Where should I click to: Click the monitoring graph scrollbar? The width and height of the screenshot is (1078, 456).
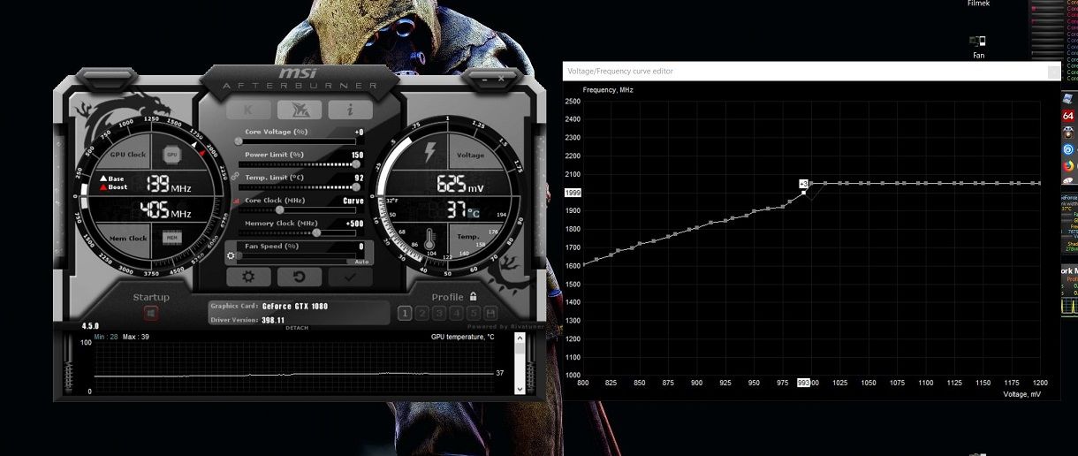click(520, 363)
